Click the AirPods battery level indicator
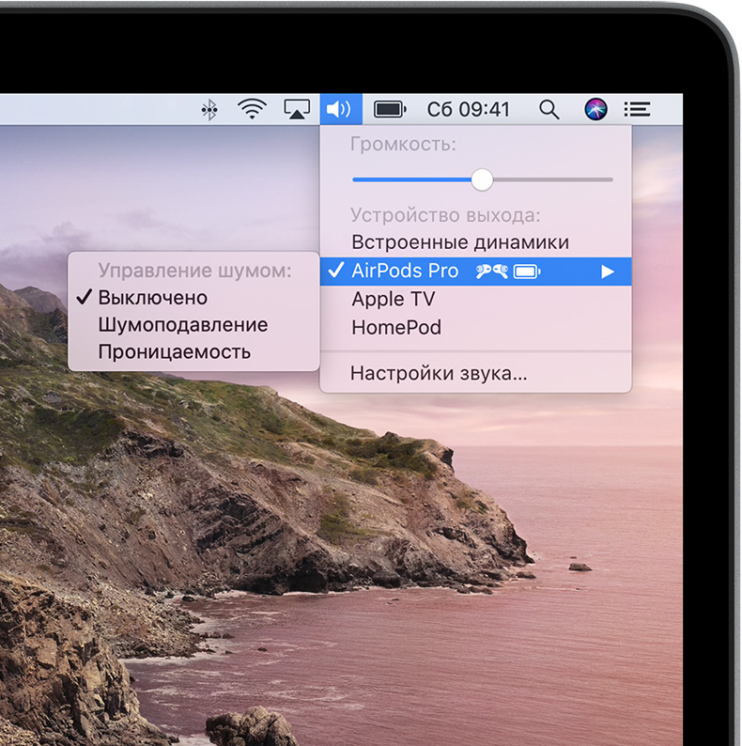 [x=527, y=272]
